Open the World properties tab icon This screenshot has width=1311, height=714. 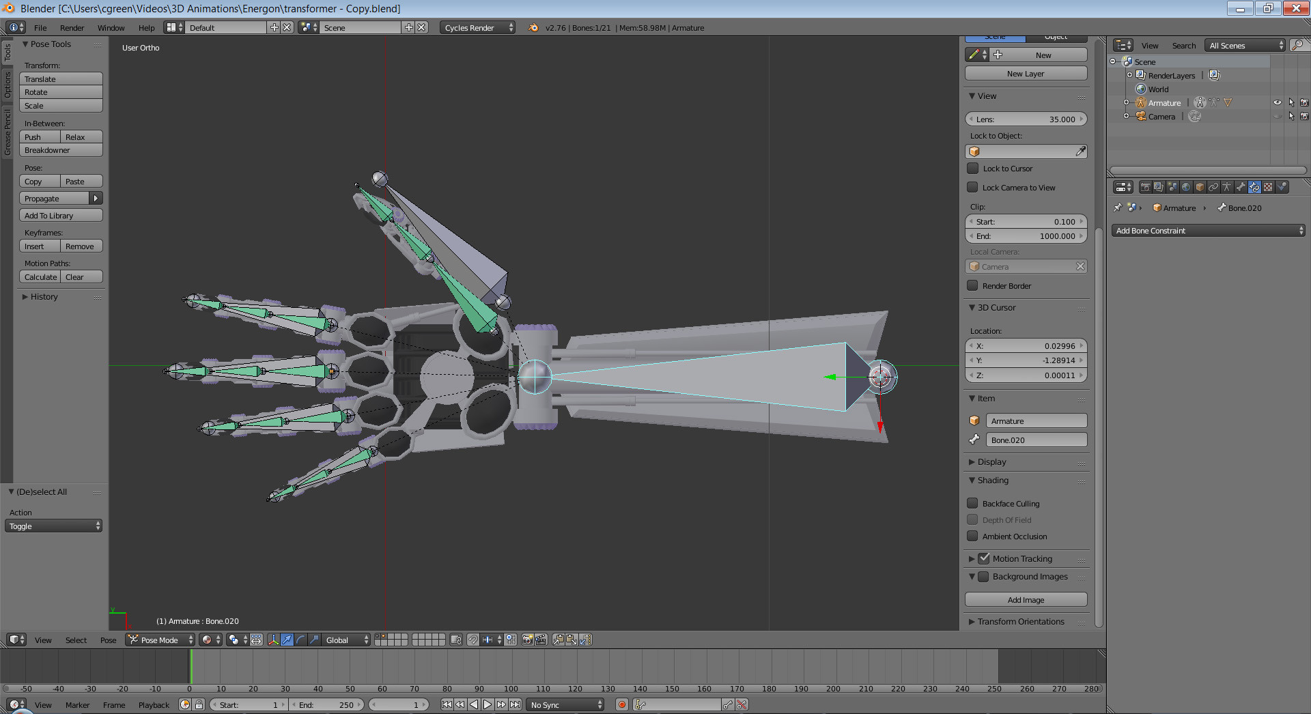click(1186, 186)
